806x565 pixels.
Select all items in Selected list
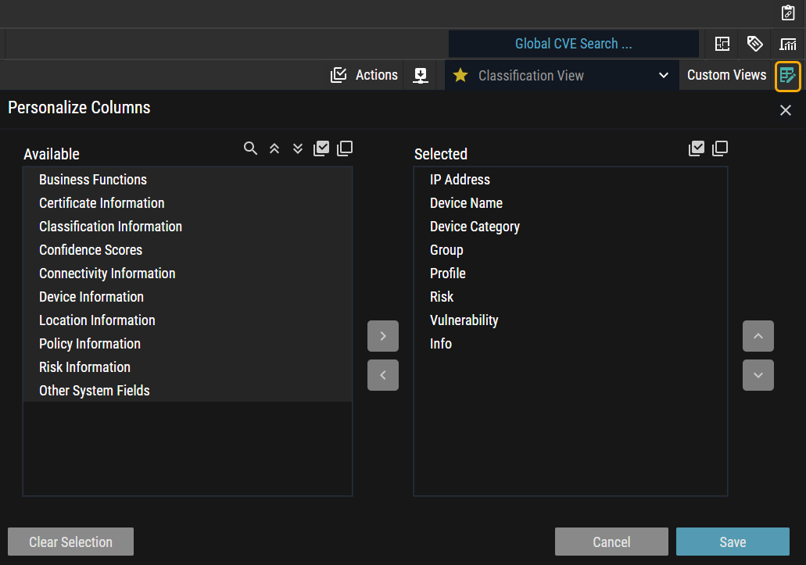coord(697,148)
